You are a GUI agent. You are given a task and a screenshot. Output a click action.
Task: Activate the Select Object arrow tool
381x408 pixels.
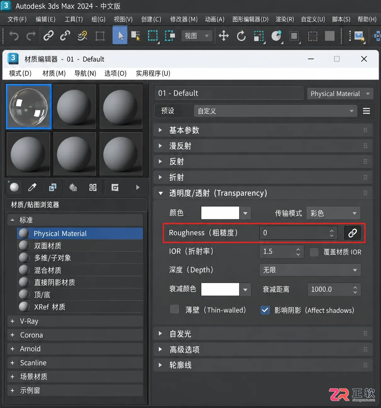pos(120,35)
